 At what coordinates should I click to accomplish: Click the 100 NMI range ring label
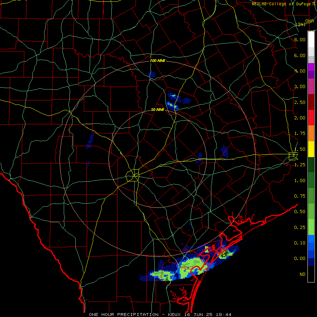[157, 61]
